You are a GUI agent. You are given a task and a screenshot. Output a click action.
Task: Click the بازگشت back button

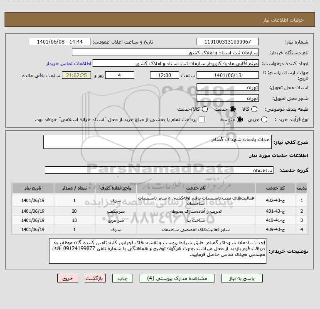[95, 278]
